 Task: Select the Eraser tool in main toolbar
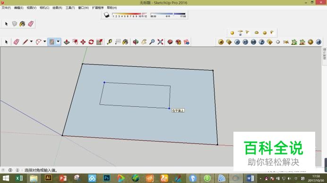click(x=16, y=42)
